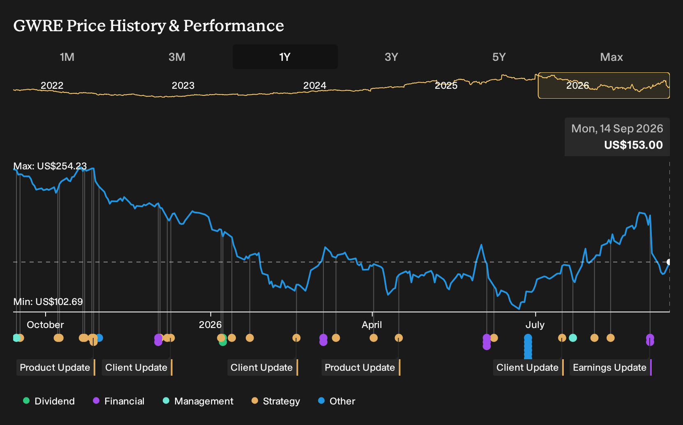The width and height of the screenshot is (683, 425).
Task: Toggle Strategy events in the legend
Action: [276, 401]
